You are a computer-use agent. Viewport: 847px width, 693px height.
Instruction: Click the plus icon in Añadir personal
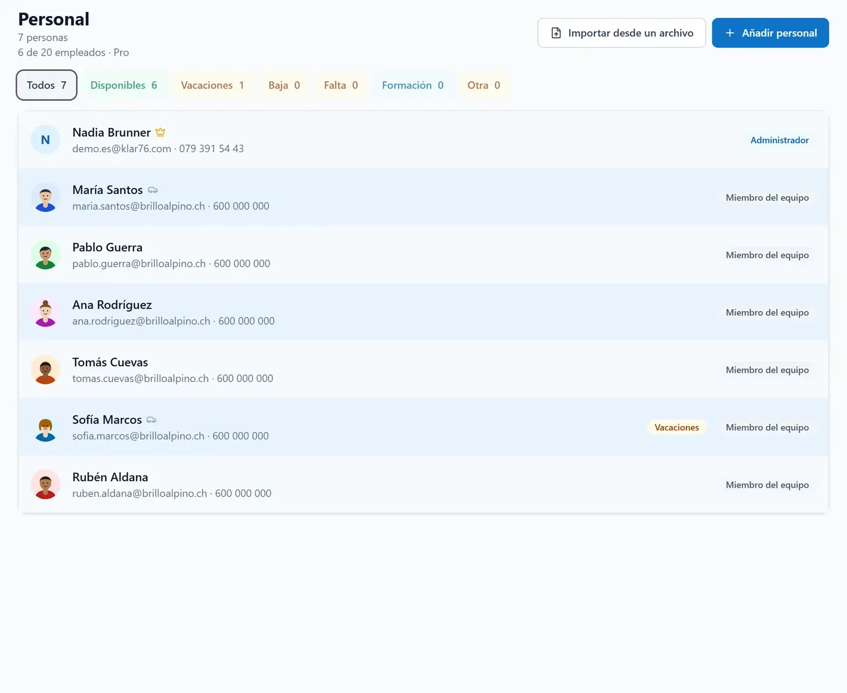[x=729, y=33]
